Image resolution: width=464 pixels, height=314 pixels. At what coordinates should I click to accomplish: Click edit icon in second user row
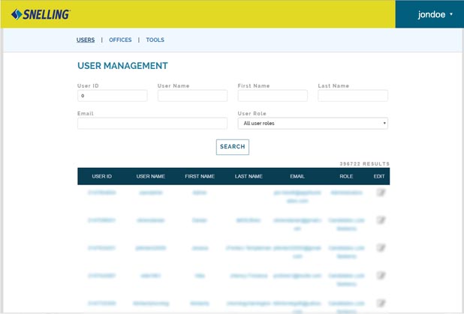pyautogui.click(x=381, y=220)
